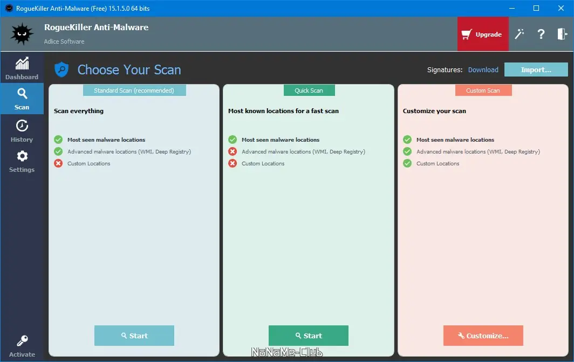This screenshot has height=362, width=574.
Task: Click the green check for Custom Scan most seen locations
Action: pyautogui.click(x=407, y=140)
